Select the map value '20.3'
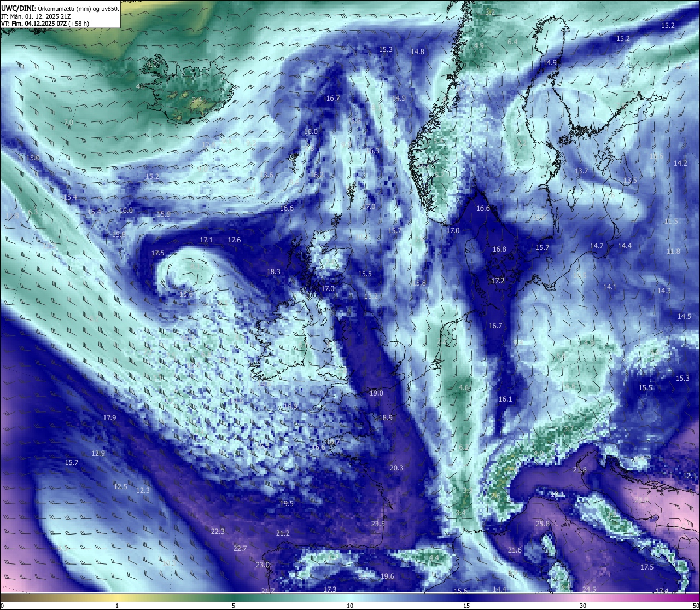 pos(396,468)
